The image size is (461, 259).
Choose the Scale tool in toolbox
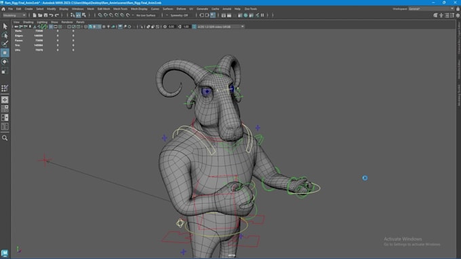pos(5,71)
